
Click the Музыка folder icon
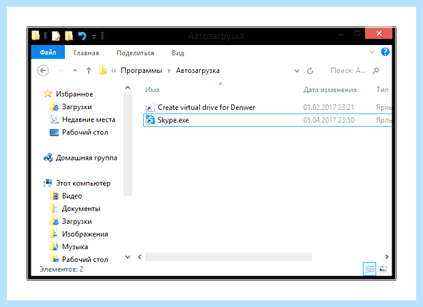point(54,246)
